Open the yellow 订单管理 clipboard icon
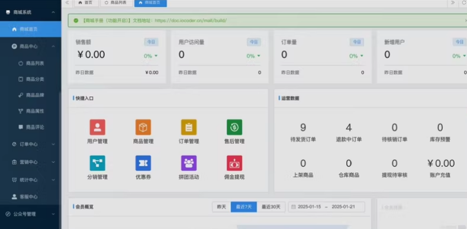 (x=189, y=127)
